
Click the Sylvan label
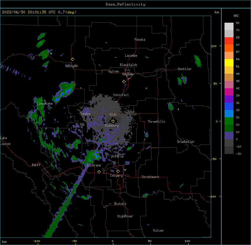[114, 71]
